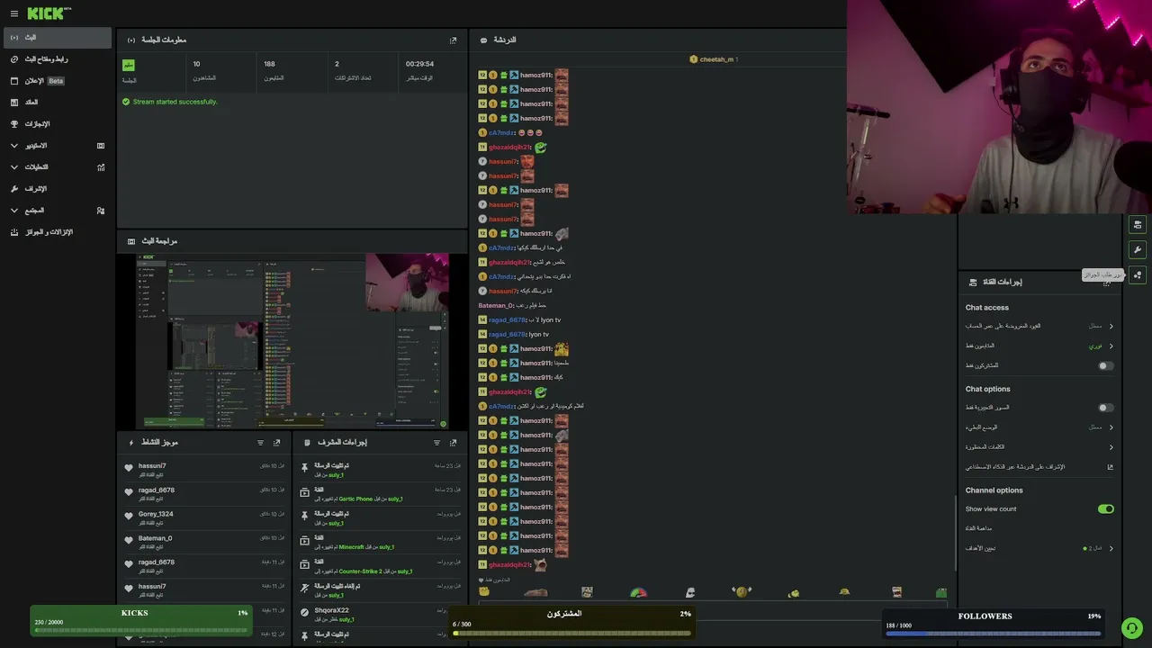The image size is (1152, 648).
Task: Click the stream link and key sidebar icon
Action: [14, 59]
